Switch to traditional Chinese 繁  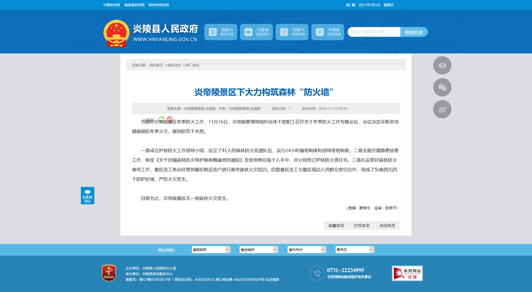pos(353,5)
